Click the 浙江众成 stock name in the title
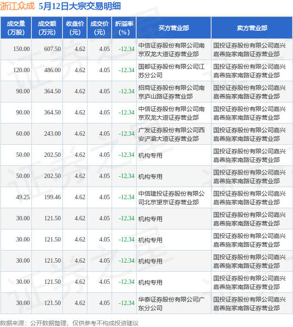 tap(17, 6)
